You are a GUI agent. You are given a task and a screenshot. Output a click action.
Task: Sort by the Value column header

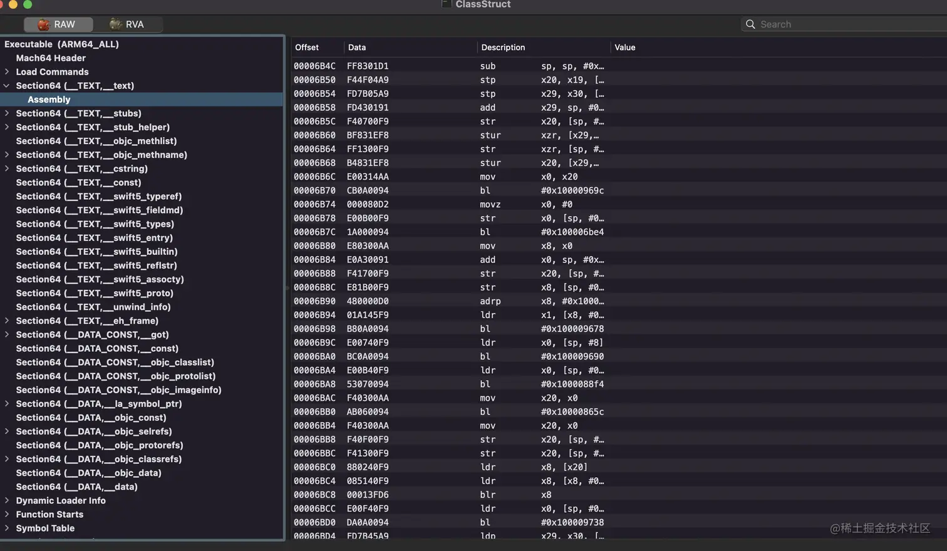[x=625, y=48]
